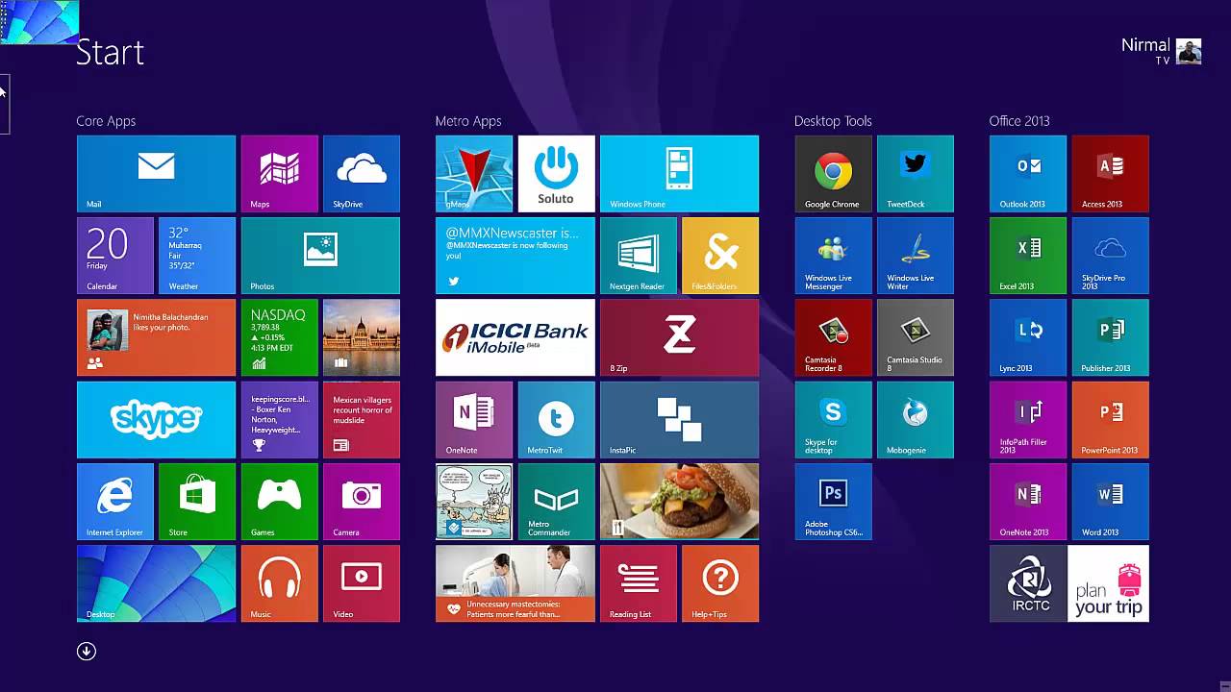Launch Google Chrome tile

coord(833,174)
